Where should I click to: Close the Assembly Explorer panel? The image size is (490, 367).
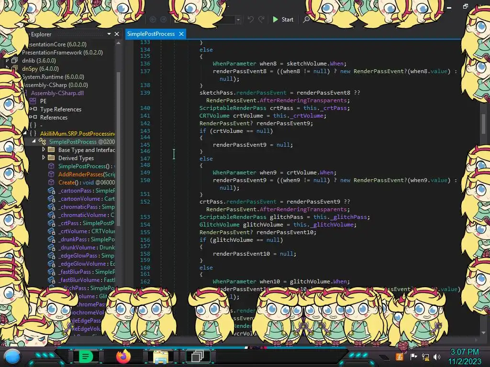(117, 34)
